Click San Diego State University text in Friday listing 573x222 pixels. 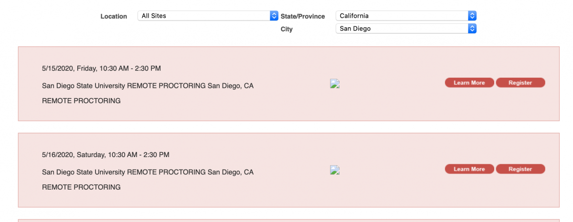84,86
